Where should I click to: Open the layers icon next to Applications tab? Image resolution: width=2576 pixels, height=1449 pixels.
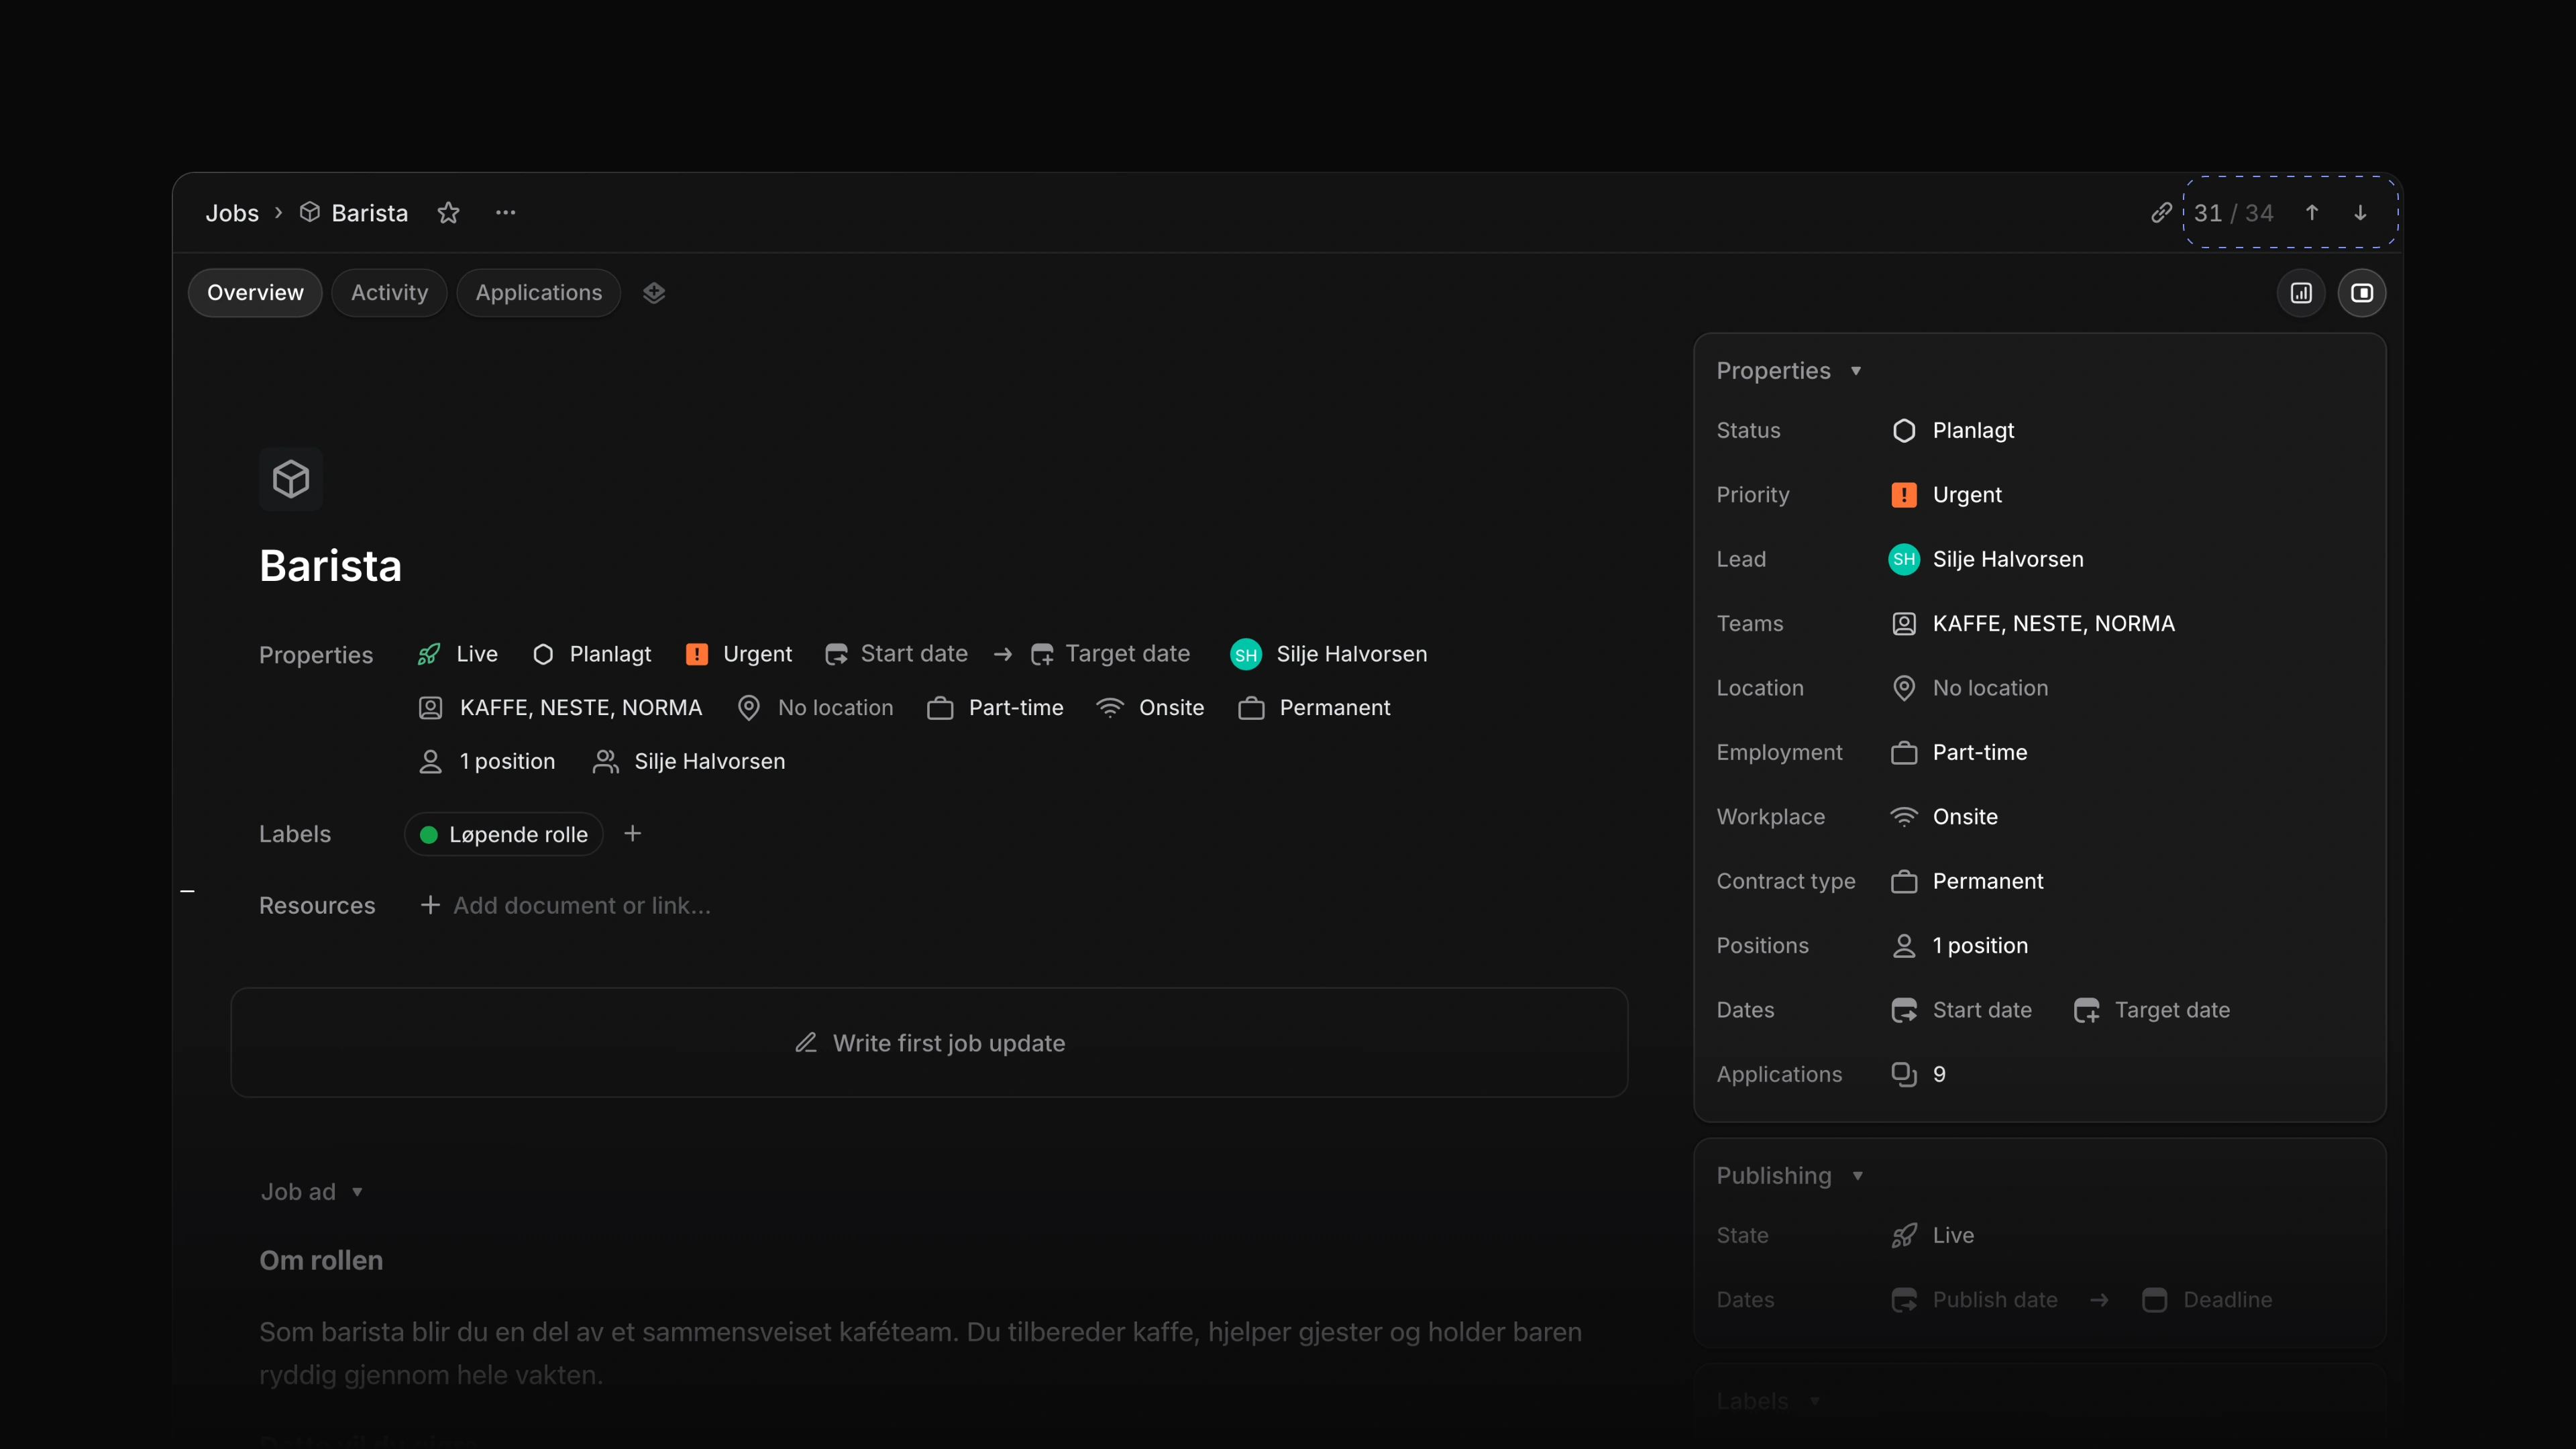point(654,293)
